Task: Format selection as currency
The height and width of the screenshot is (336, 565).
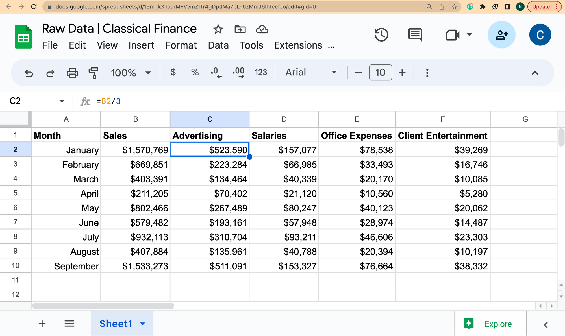Action: [173, 73]
